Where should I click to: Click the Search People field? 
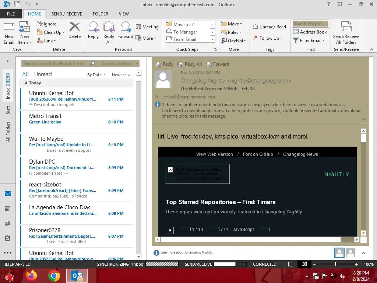[310, 24]
